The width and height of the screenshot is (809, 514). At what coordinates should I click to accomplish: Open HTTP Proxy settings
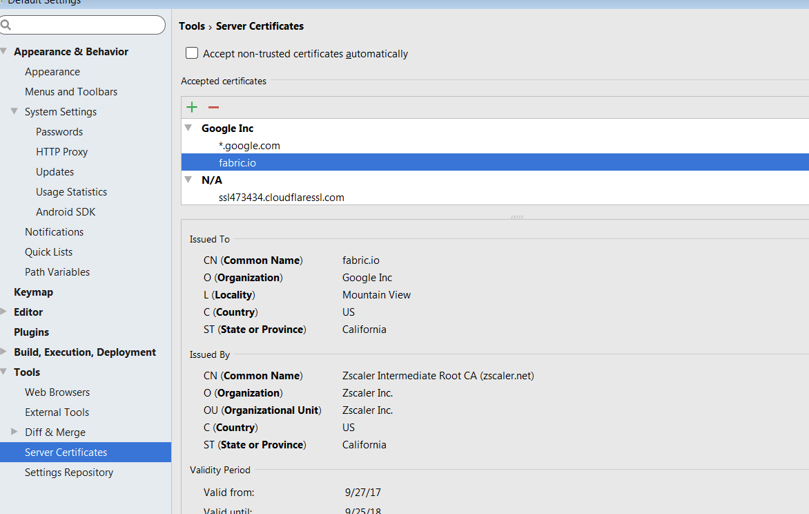click(62, 152)
